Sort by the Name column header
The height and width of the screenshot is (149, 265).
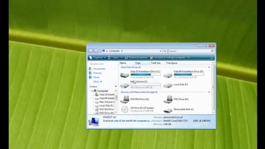(123, 63)
